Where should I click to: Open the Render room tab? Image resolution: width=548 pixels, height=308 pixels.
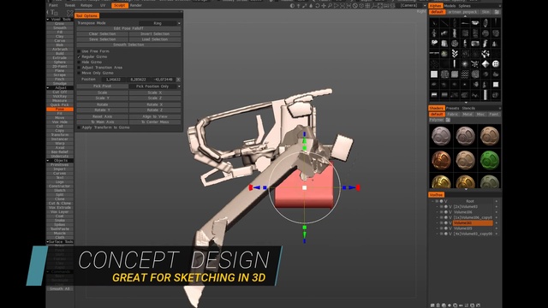136,5
